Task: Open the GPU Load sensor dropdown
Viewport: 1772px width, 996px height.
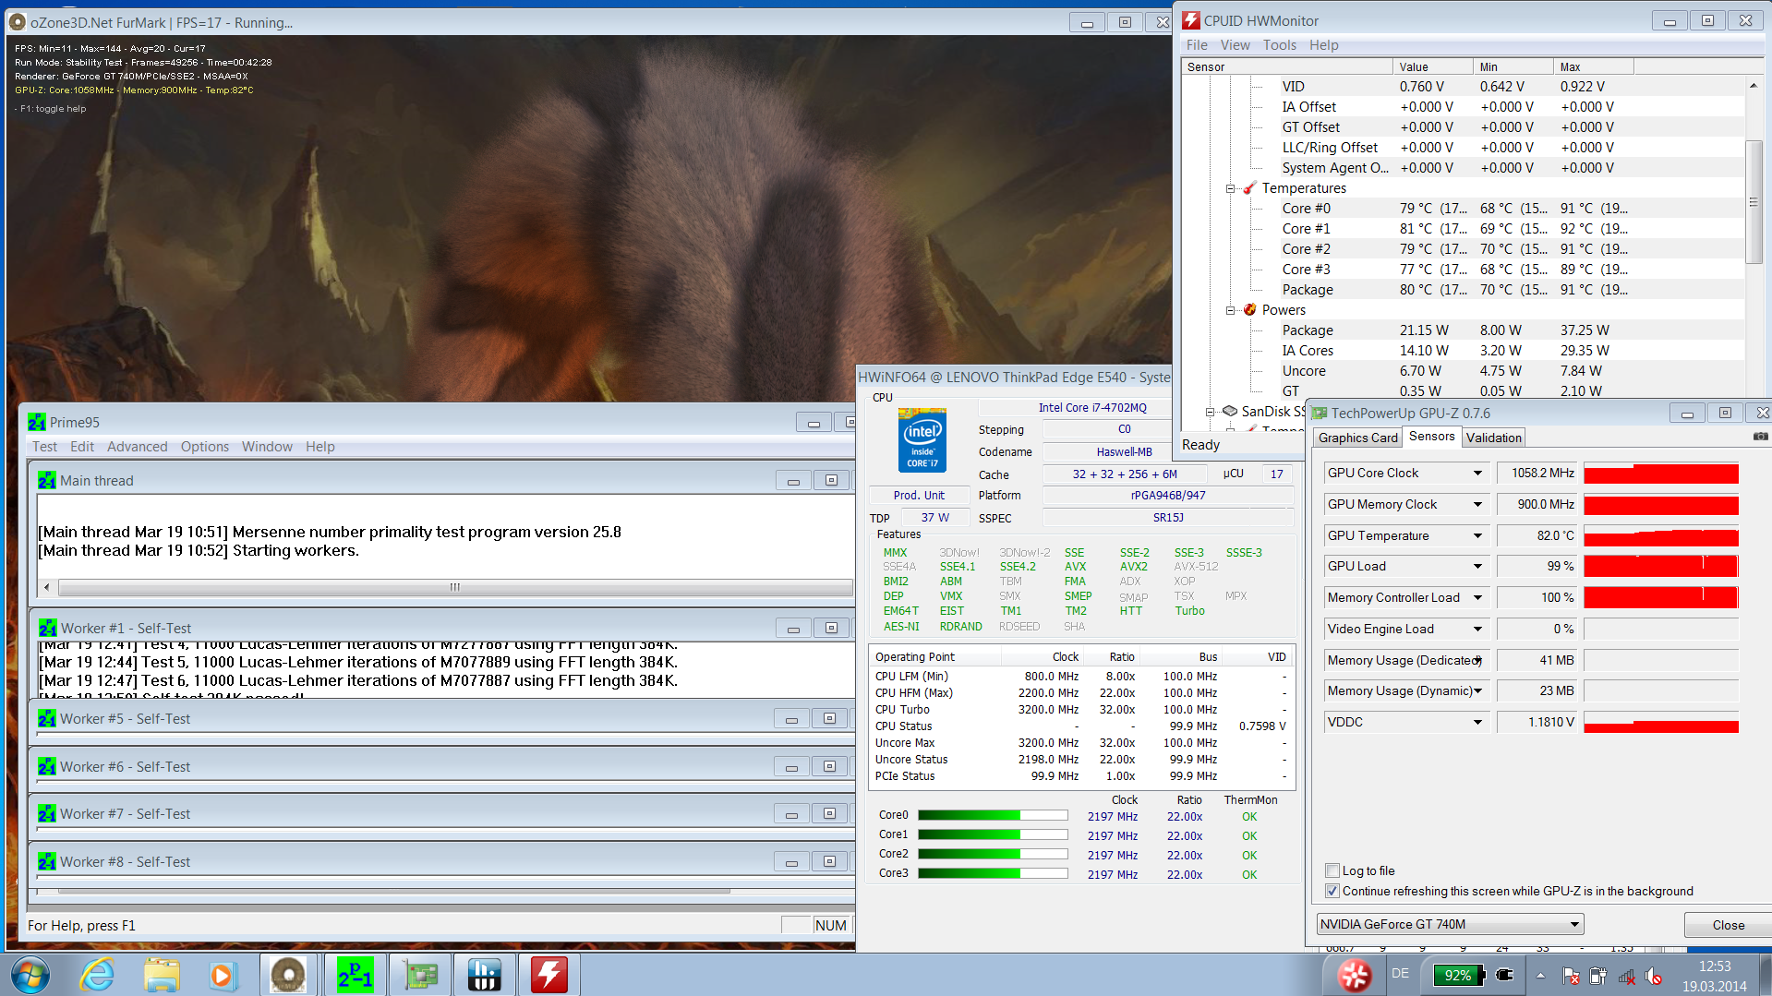Action: coord(1477,567)
